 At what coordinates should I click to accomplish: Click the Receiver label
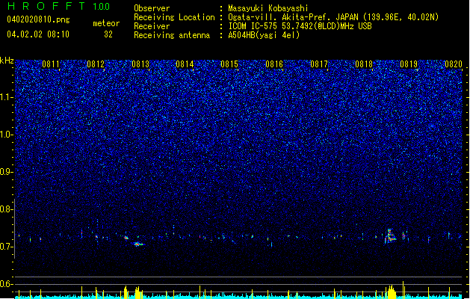tap(152, 26)
